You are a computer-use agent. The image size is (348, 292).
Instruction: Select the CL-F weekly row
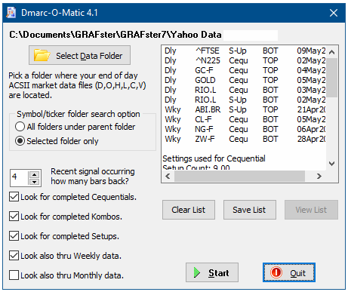tap(245, 119)
